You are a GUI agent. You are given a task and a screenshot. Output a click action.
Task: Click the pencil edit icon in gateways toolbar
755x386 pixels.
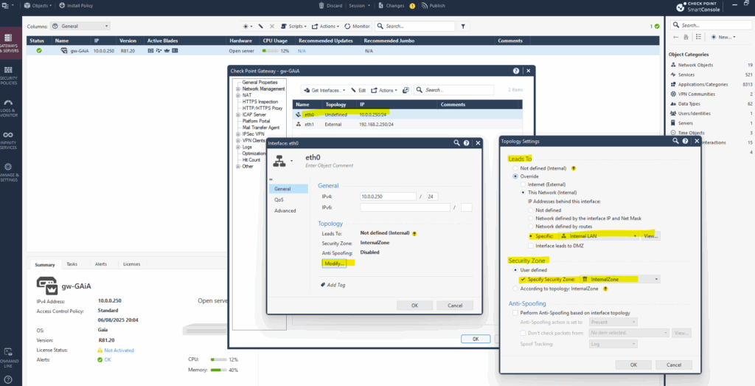pos(260,26)
